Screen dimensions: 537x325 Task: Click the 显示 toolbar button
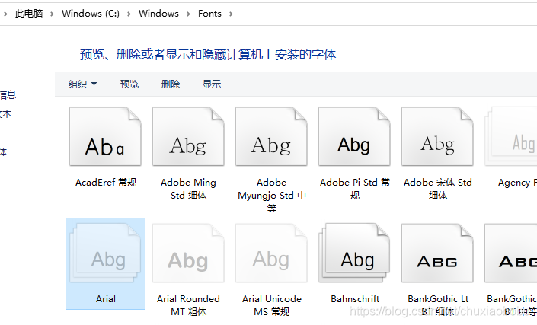pyautogui.click(x=212, y=84)
